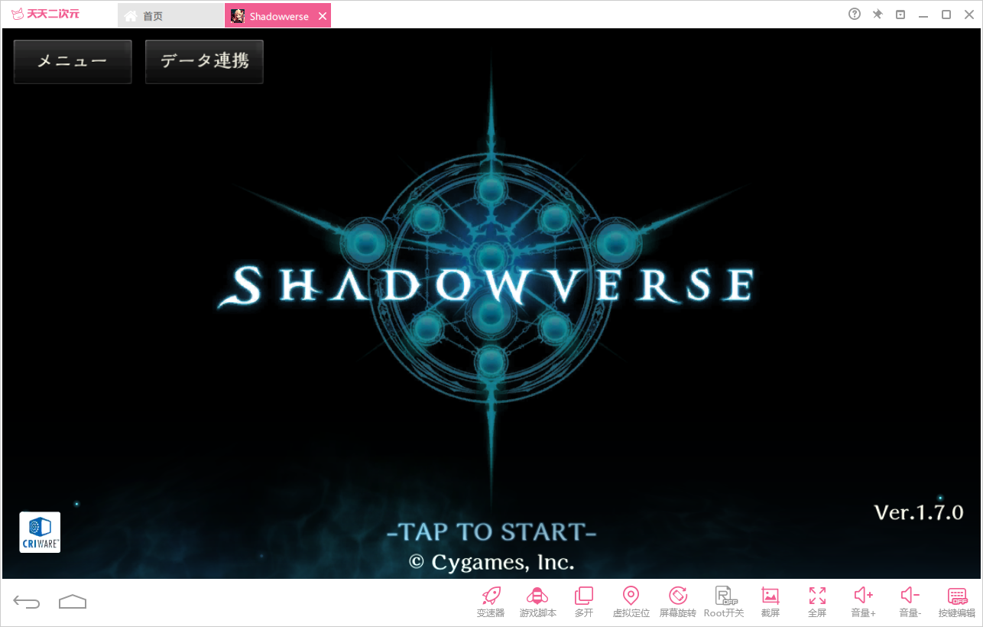Tap the TAP TO START text
The width and height of the screenshot is (983, 627).
click(491, 531)
